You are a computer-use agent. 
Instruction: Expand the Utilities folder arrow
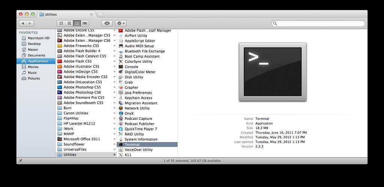[114, 155]
